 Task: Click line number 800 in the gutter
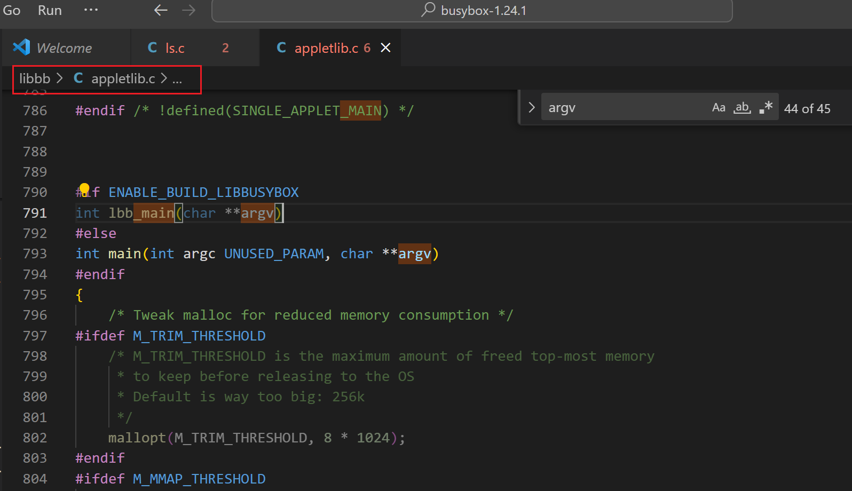[x=35, y=397]
